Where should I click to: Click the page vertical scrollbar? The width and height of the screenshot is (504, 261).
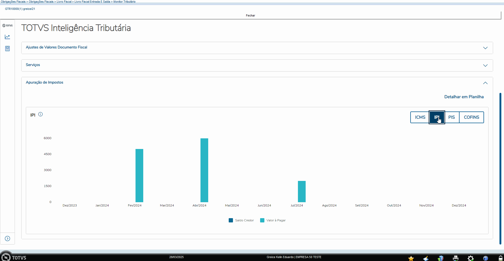[500, 169]
